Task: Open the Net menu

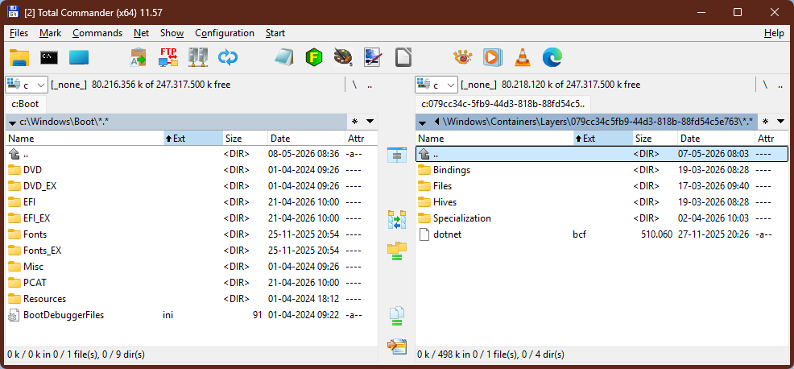Action: (x=141, y=33)
